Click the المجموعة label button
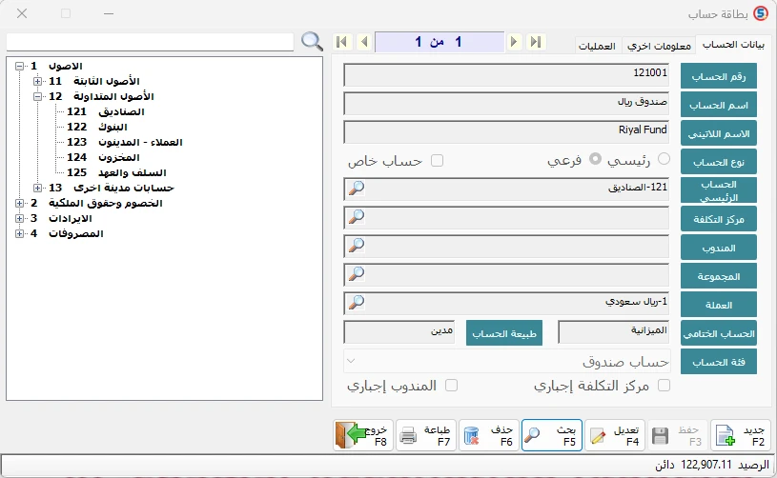 pos(719,276)
